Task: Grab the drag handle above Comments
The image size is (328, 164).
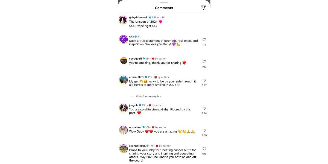Action: click(164, 3)
